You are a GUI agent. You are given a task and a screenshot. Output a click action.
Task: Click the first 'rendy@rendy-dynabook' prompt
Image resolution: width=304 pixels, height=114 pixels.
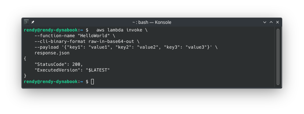(x=51, y=30)
